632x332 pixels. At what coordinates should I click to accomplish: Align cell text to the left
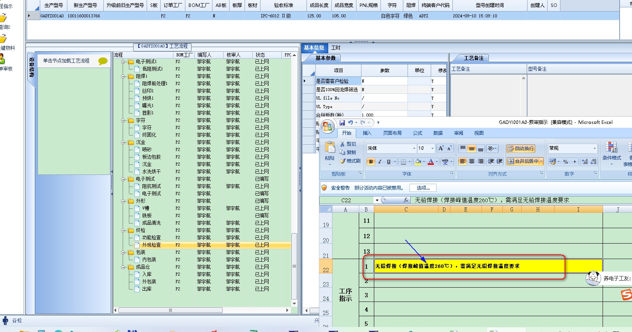462,161
